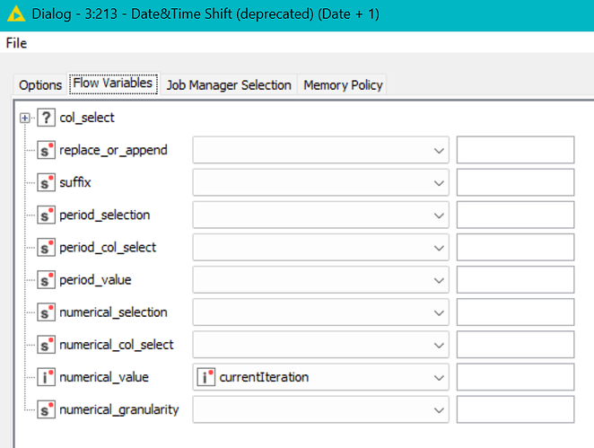Switch to the Memory Policy tab
Image resolution: width=594 pixels, height=448 pixels.
343,85
